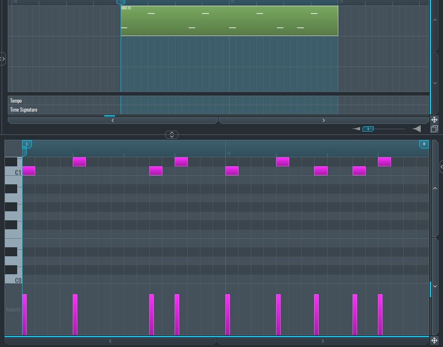Select the first C1 note at clip start
The image size is (443, 347).
coord(29,171)
